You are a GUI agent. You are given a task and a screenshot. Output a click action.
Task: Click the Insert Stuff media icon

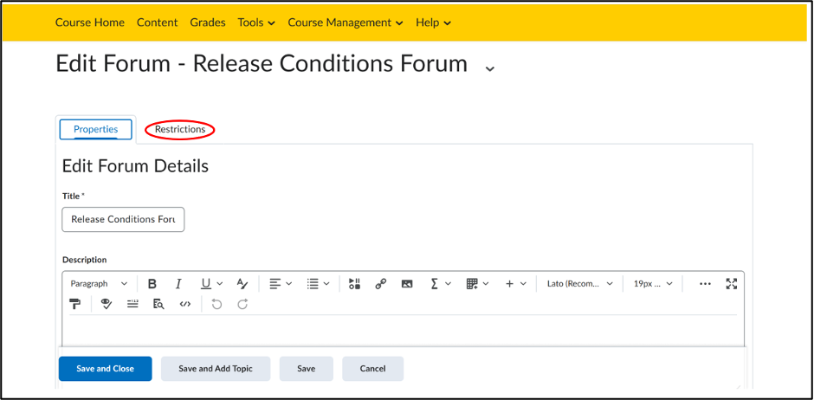(354, 284)
